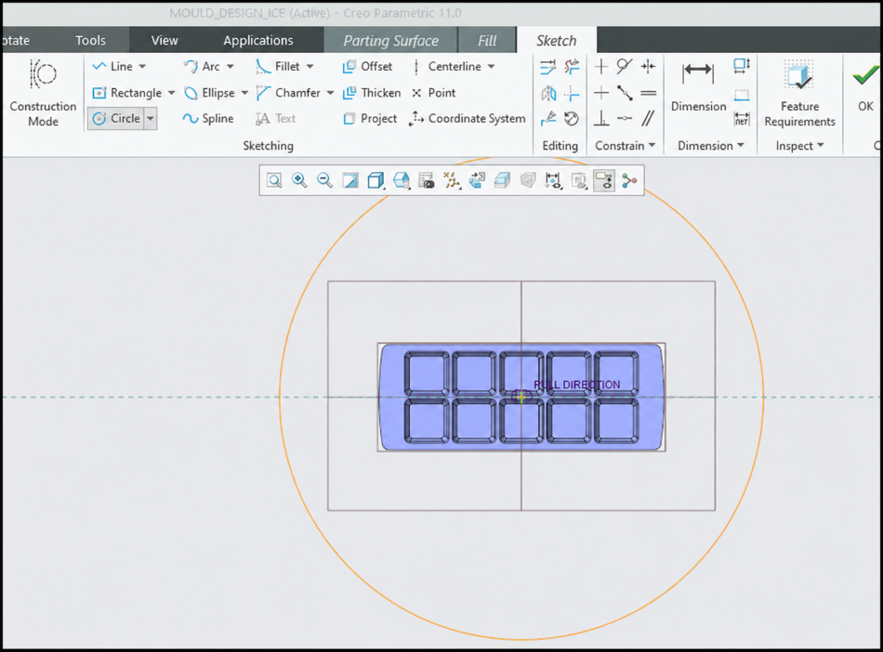Toggle Construction Mode
The width and height of the screenshot is (883, 652).
pyautogui.click(x=43, y=94)
